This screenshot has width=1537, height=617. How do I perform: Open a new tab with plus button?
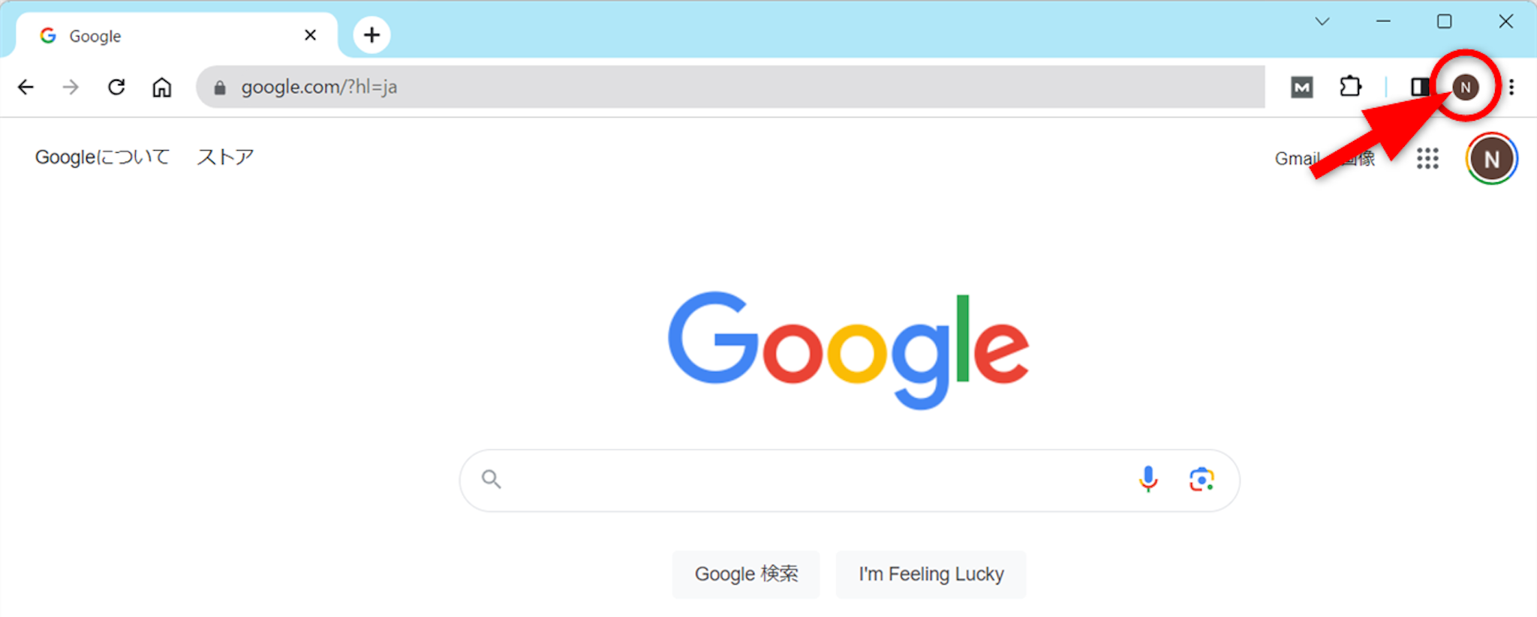371,35
